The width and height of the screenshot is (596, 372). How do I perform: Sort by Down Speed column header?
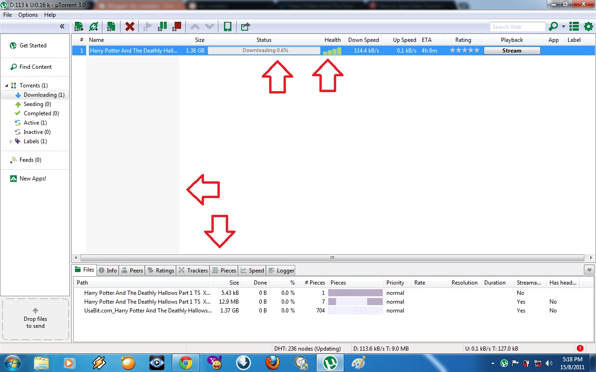pyautogui.click(x=363, y=40)
